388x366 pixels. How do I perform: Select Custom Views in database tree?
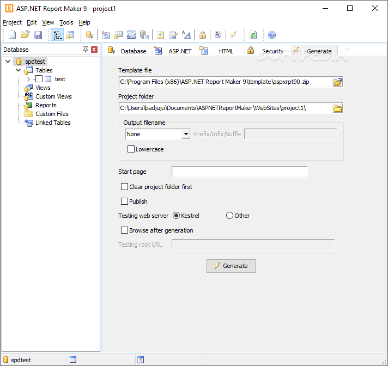click(53, 96)
